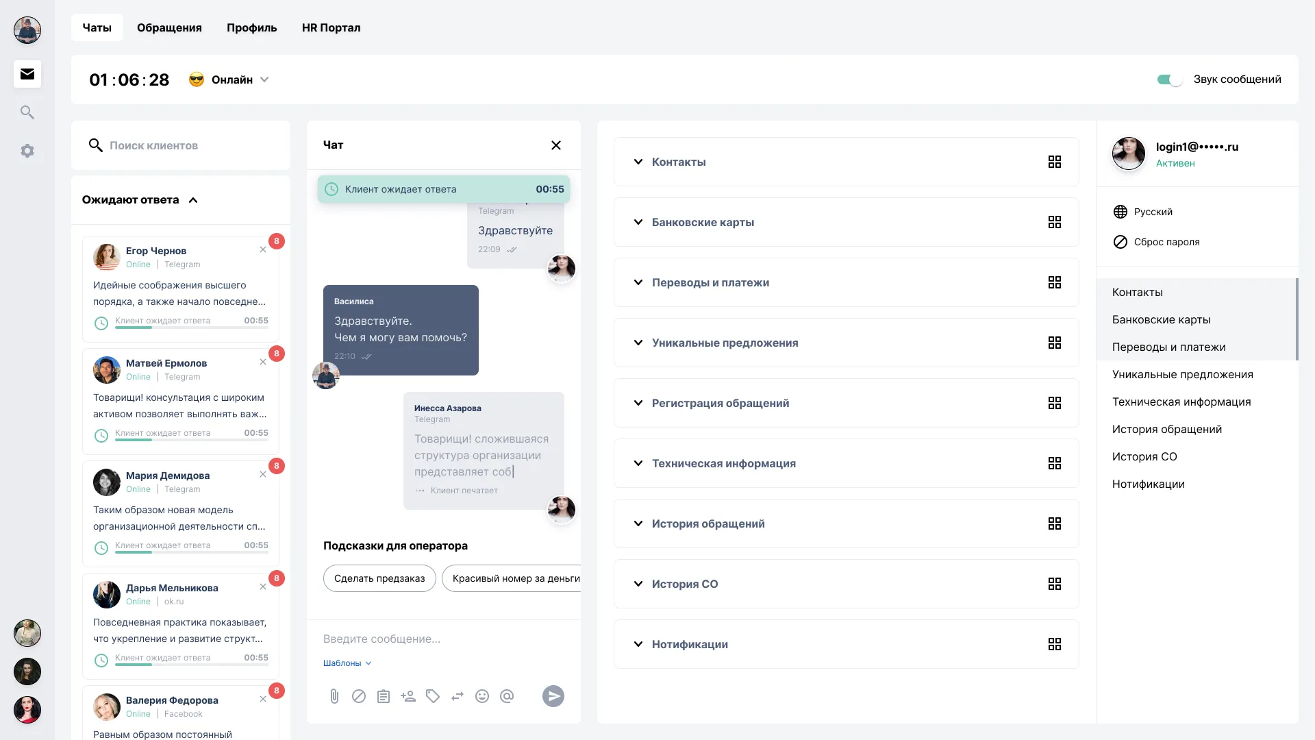Click the ban/block icon in toolbar
This screenshot has height=740, width=1315.
point(359,695)
